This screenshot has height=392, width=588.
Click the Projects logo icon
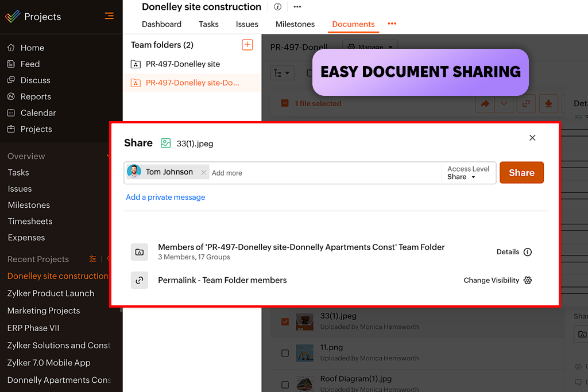click(x=13, y=16)
